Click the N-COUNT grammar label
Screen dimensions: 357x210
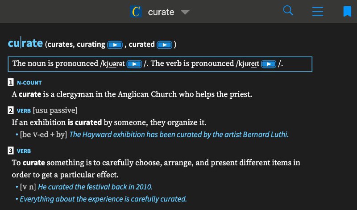click(x=29, y=83)
